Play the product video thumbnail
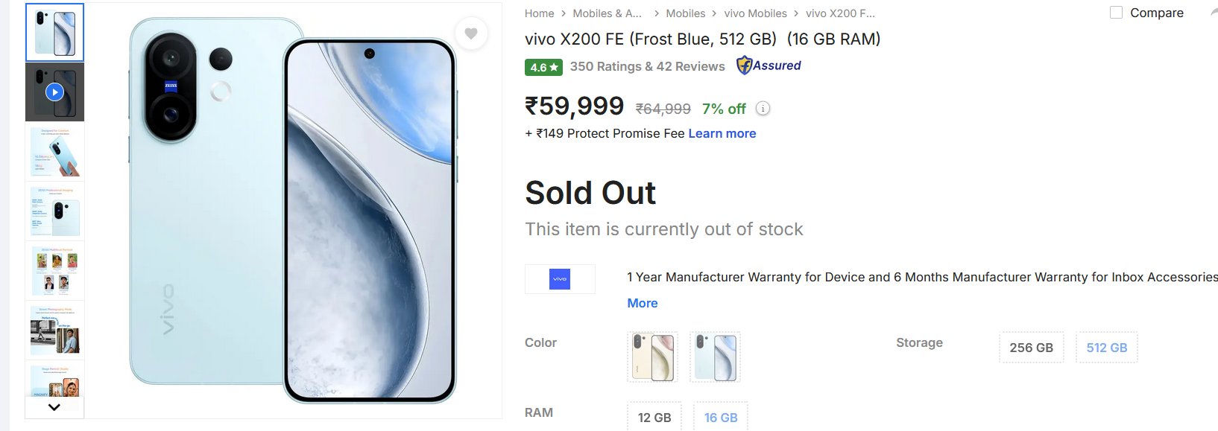Viewport: 1218px width, 431px height. coord(54,92)
